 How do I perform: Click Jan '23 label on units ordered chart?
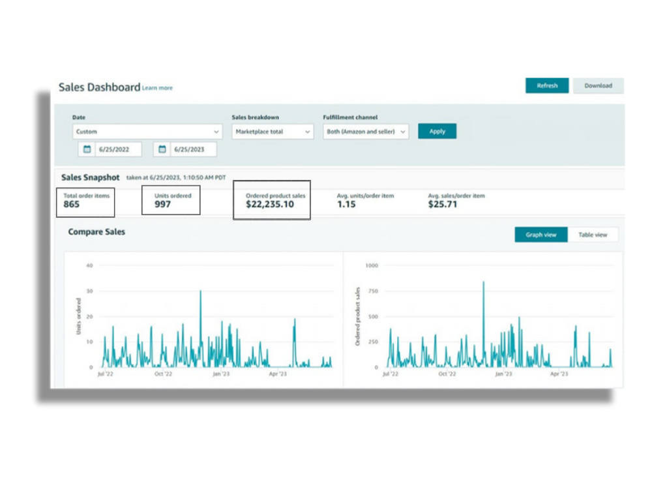coord(221,374)
